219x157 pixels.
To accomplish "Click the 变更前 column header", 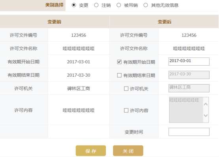I will (54, 22).
